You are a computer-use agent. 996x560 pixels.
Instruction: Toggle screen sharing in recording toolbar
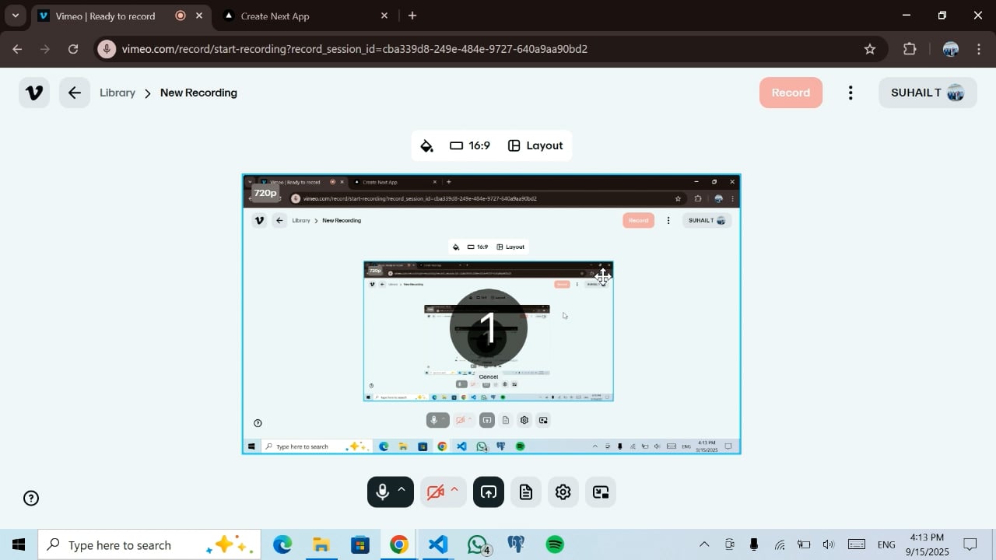pos(489,492)
